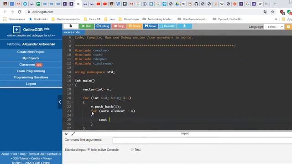Click the command line arguments field

coord(202,140)
